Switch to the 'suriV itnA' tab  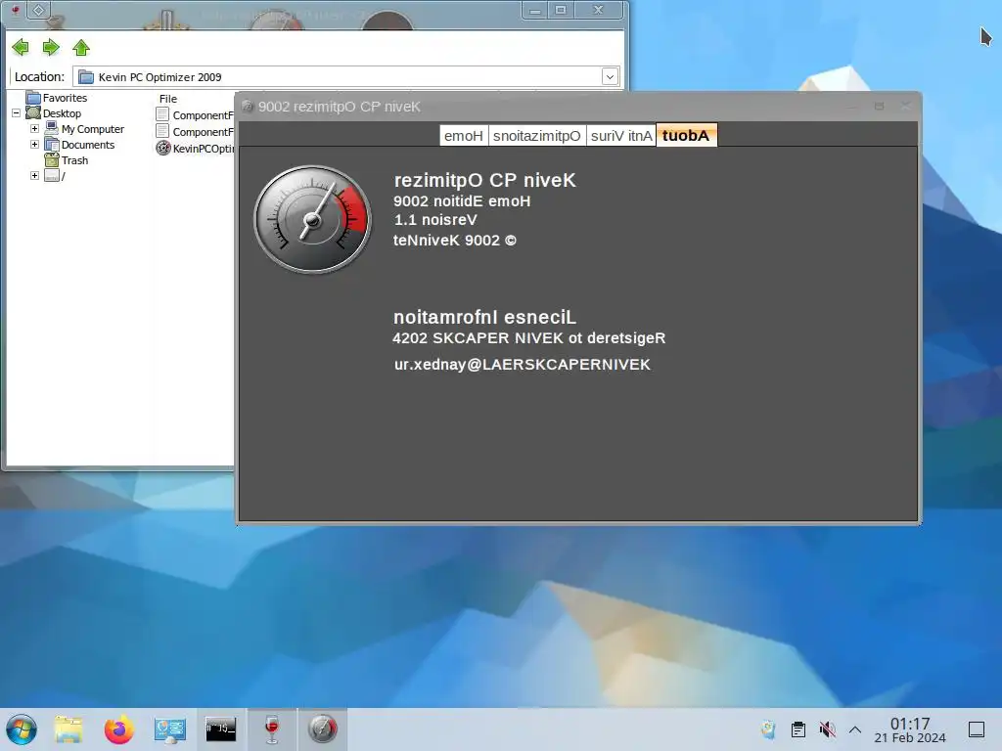[621, 135]
